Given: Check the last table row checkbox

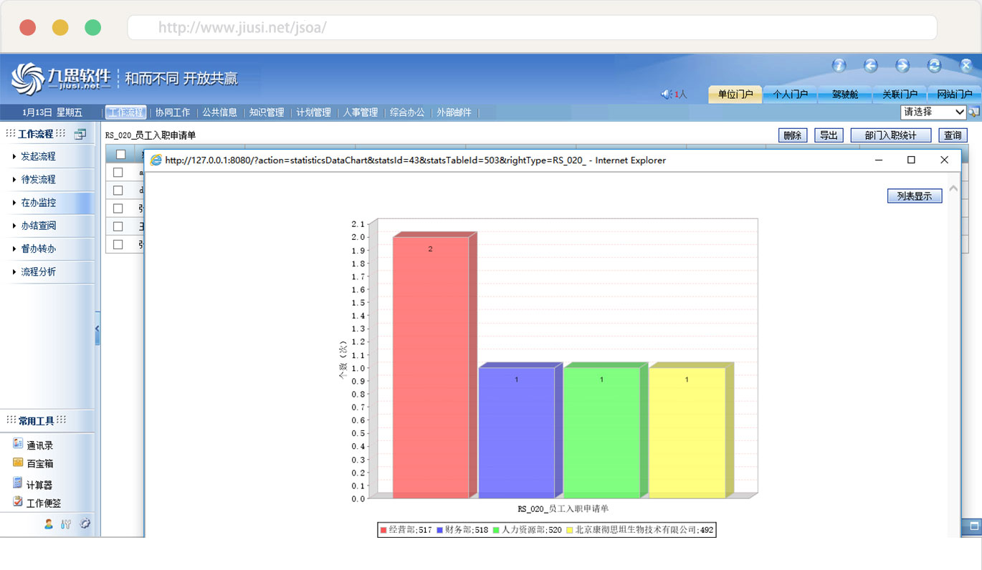Looking at the screenshot, I should 118,244.
